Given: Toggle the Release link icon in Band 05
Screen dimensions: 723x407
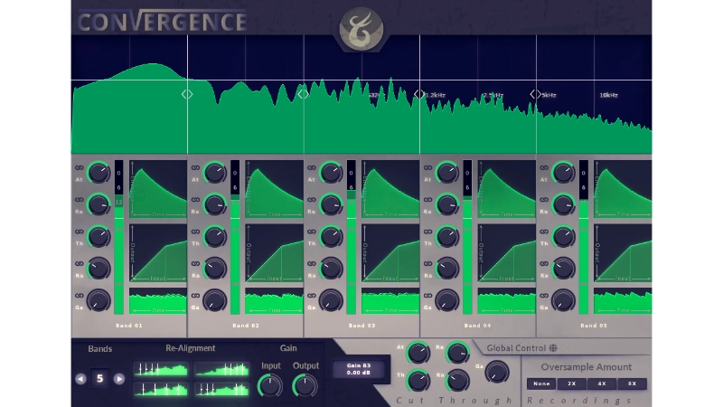Looking at the screenshot, I should point(544,200).
